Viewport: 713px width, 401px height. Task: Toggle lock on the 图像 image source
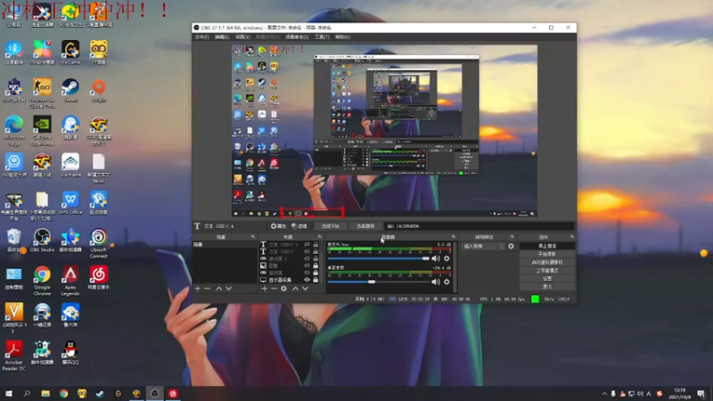point(316,266)
